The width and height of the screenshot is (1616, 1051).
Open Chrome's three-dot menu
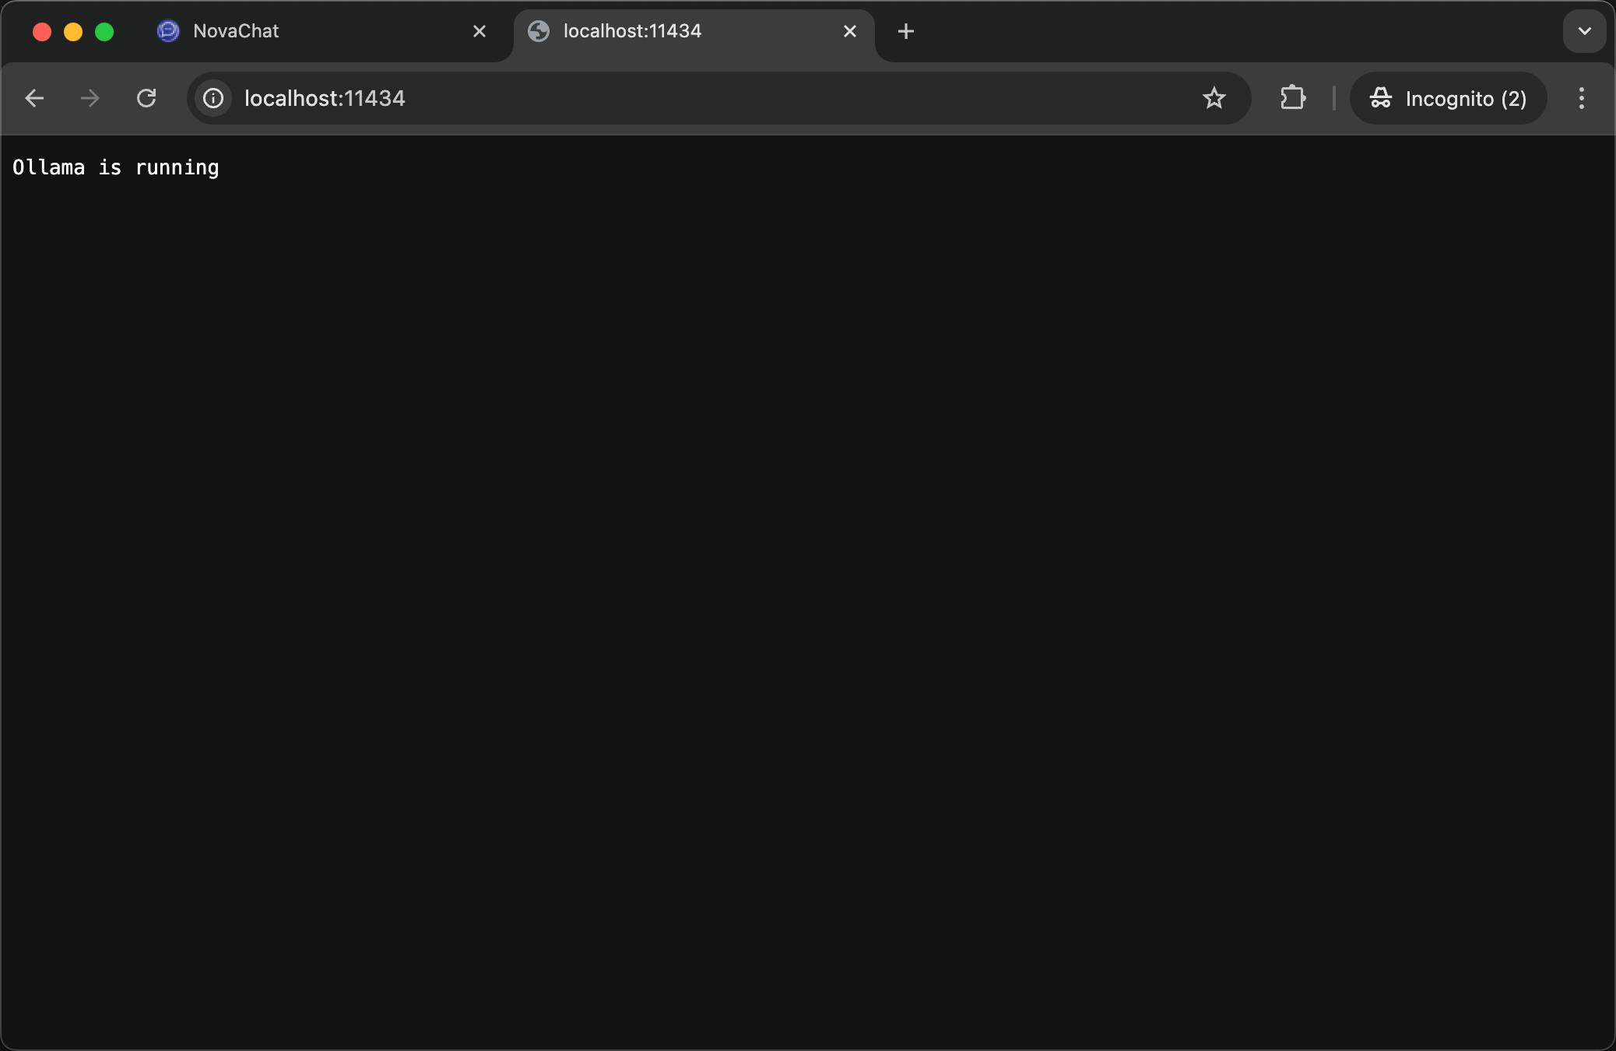tap(1581, 98)
